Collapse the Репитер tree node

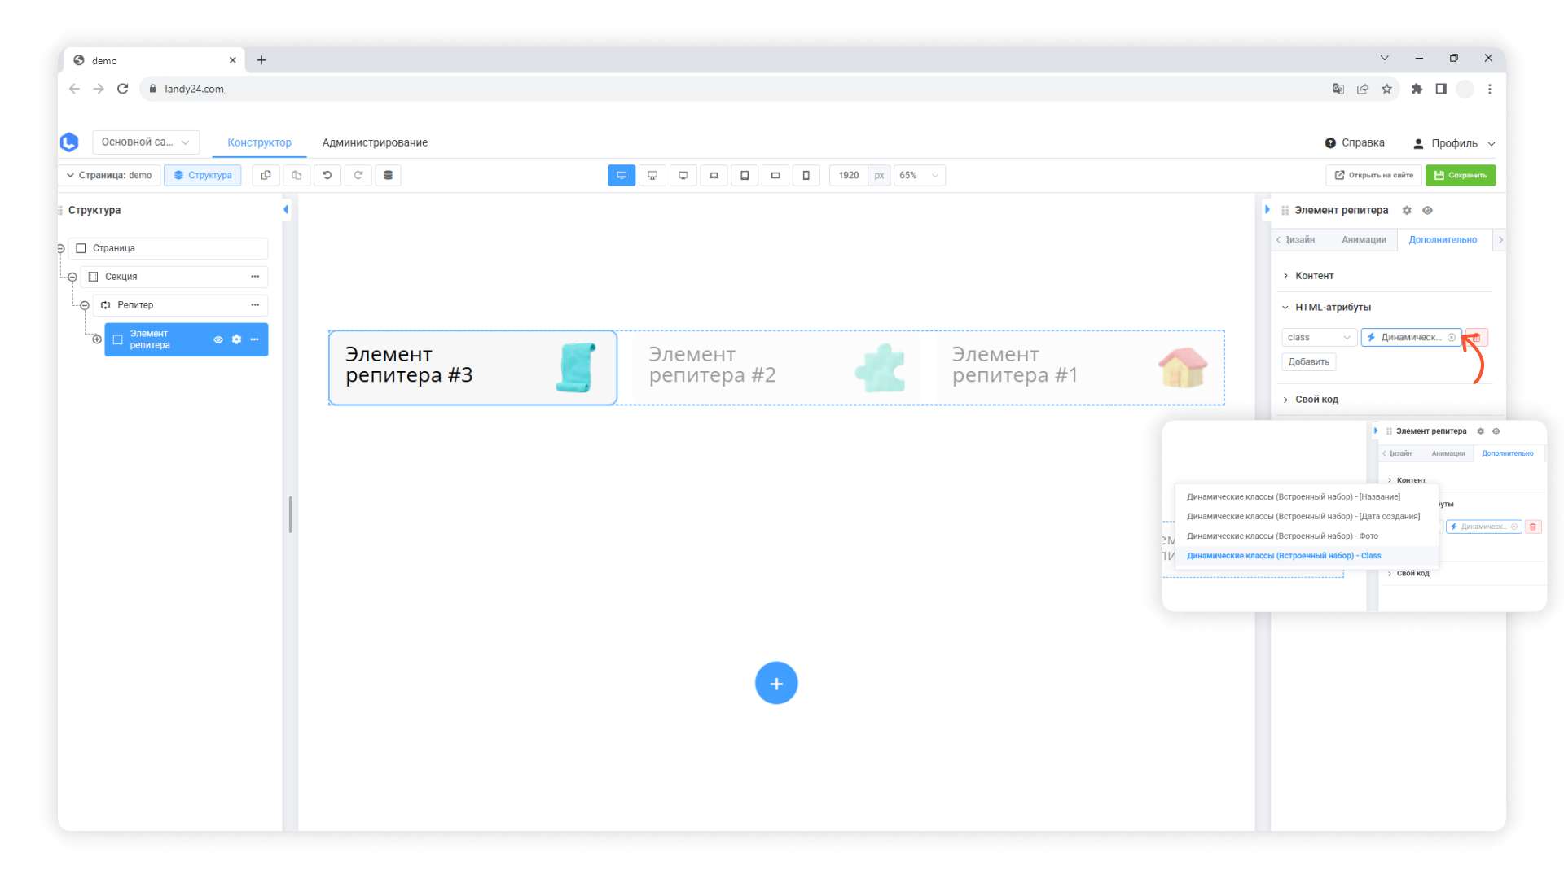tap(85, 305)
